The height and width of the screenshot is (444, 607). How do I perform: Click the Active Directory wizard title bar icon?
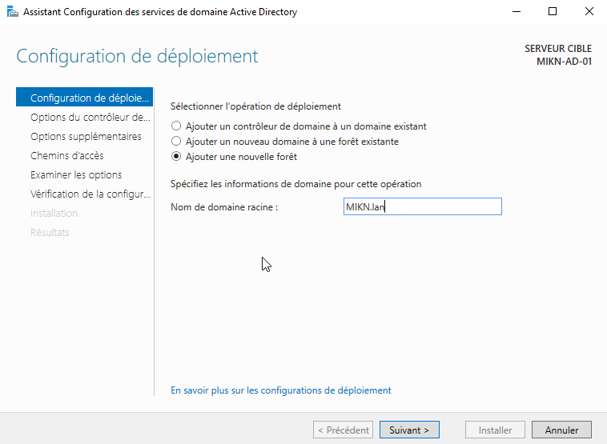pyautogui.click(x=11, y=11)
